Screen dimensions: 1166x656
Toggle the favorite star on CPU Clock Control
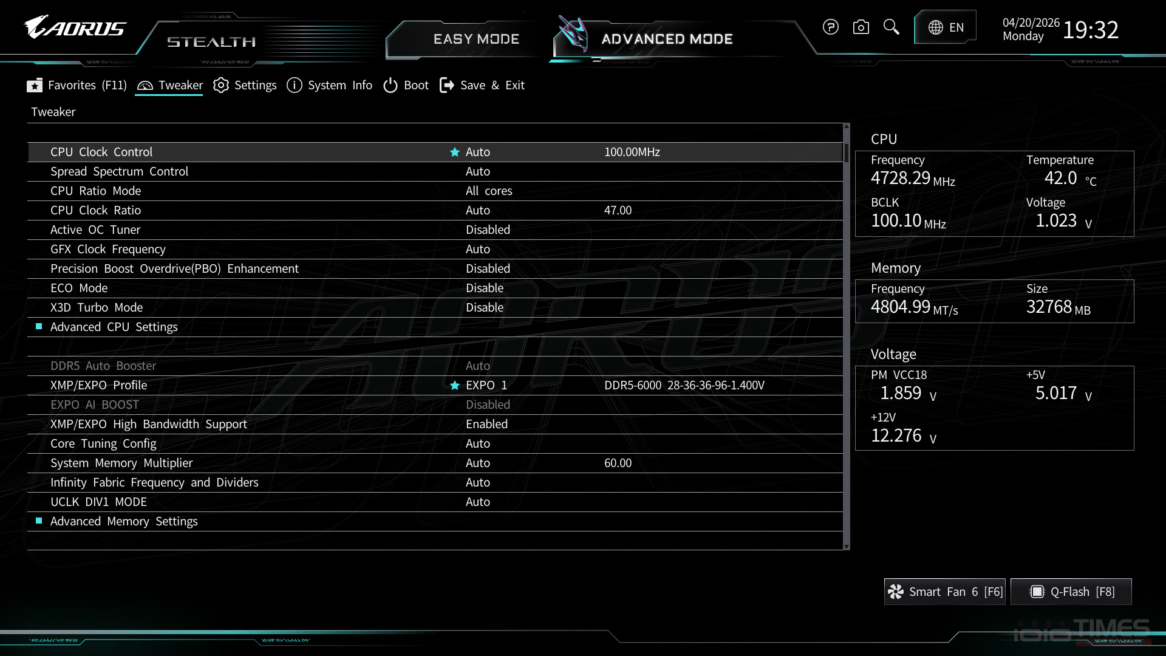pos(454,152)
